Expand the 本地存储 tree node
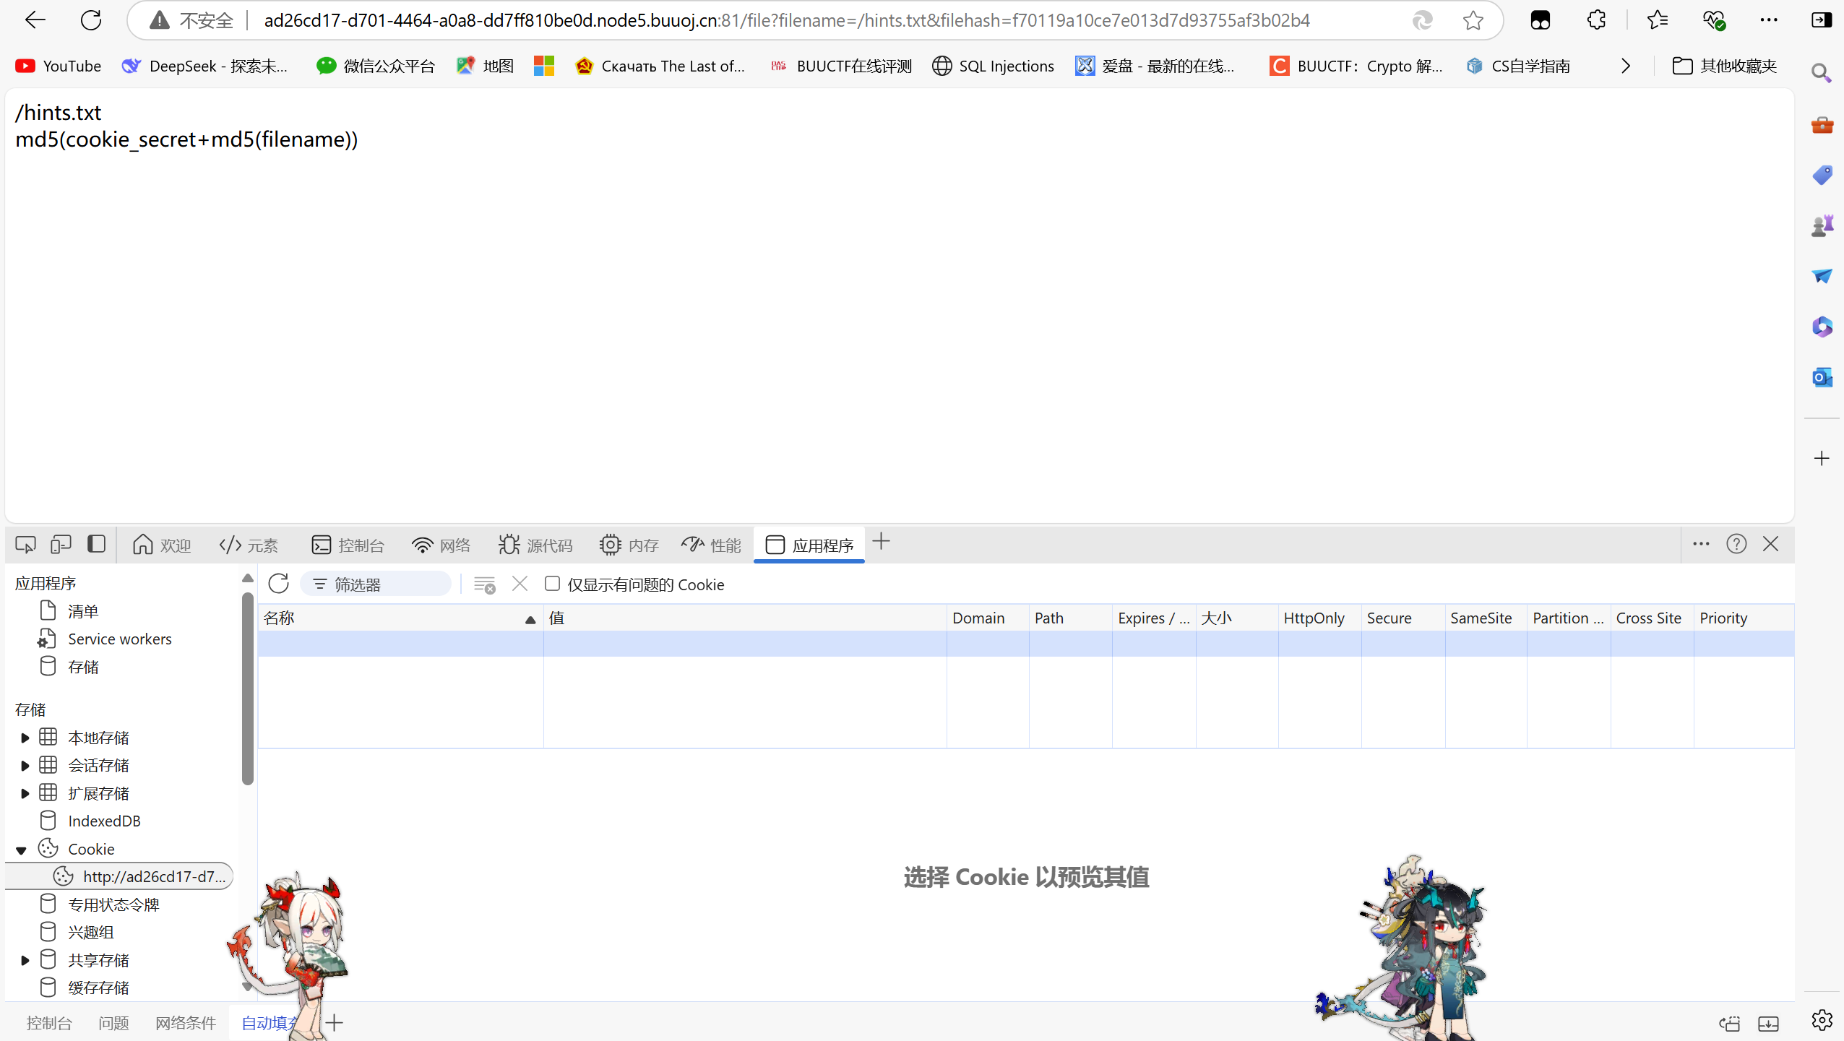Image resolution: width=1844 pixels, height=1041 pixels. coord(25,738)
